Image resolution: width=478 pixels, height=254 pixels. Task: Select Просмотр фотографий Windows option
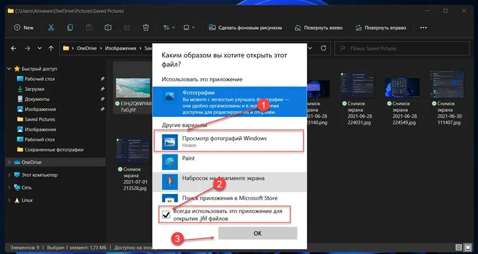(x=229, y=141)
